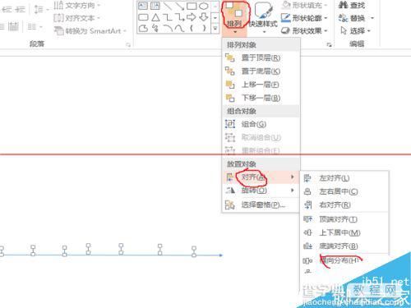The width and height of the screenshot is (411, 308).
Task: Choose 组合(G) Group objects
Action: tap(261, 124)
